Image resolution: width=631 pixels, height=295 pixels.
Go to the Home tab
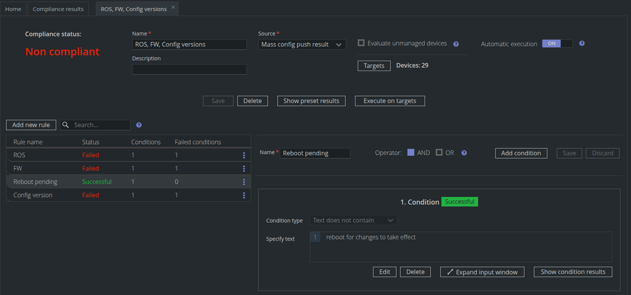tap(13, 9)
